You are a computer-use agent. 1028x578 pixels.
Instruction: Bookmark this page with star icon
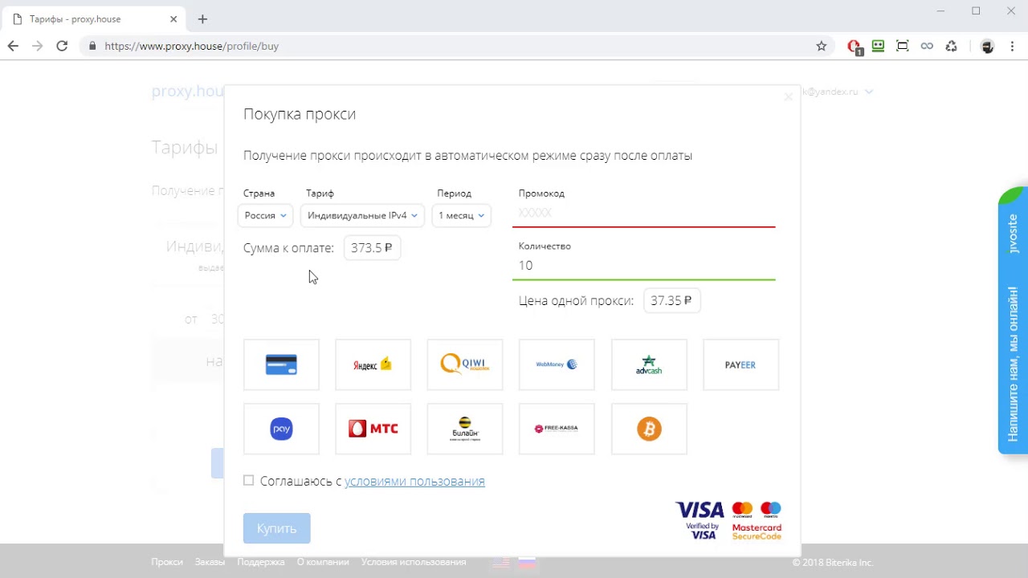[x=821, y=46]
